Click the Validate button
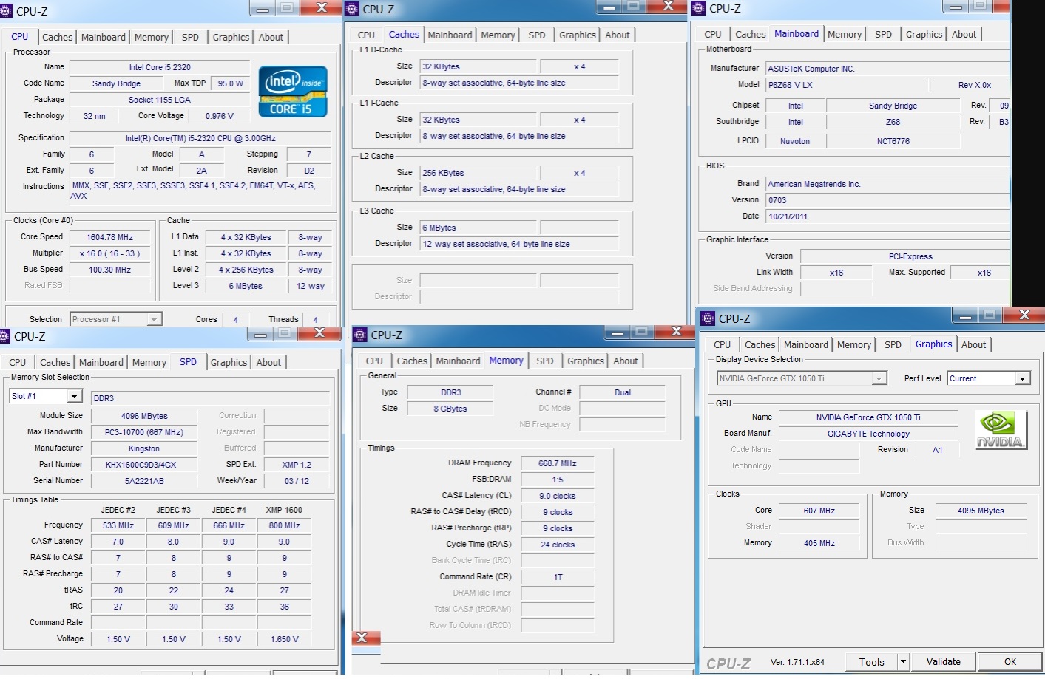1045x679 pixels. (x=944, y=662)
